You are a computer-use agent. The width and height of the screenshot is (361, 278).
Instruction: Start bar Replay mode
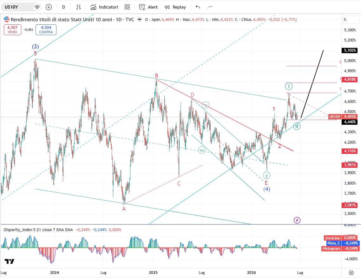(175, 7)
